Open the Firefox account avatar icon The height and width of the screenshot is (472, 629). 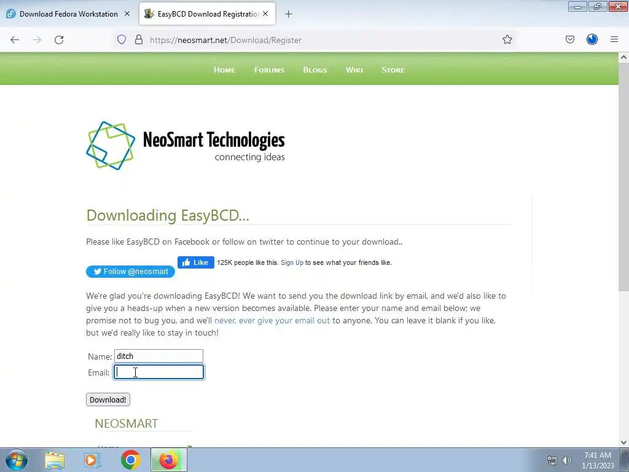[592, 39]
